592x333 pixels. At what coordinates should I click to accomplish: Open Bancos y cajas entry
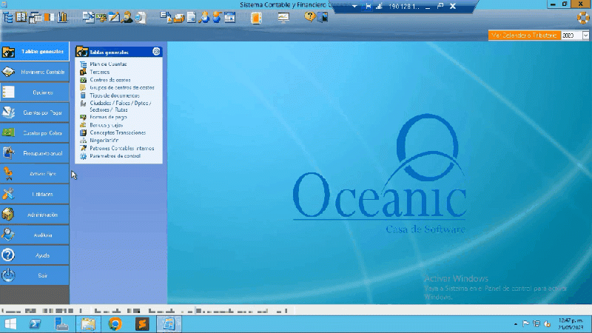107,125
